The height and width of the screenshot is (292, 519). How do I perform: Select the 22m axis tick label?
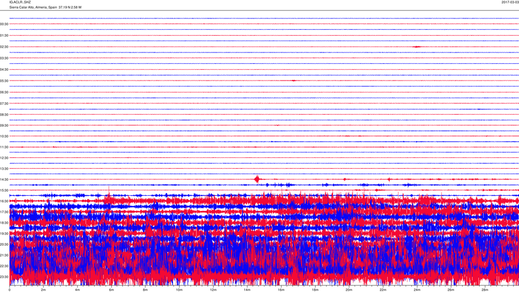click(x=383, y=290)
